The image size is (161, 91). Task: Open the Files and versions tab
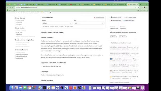tap(33, 12)
